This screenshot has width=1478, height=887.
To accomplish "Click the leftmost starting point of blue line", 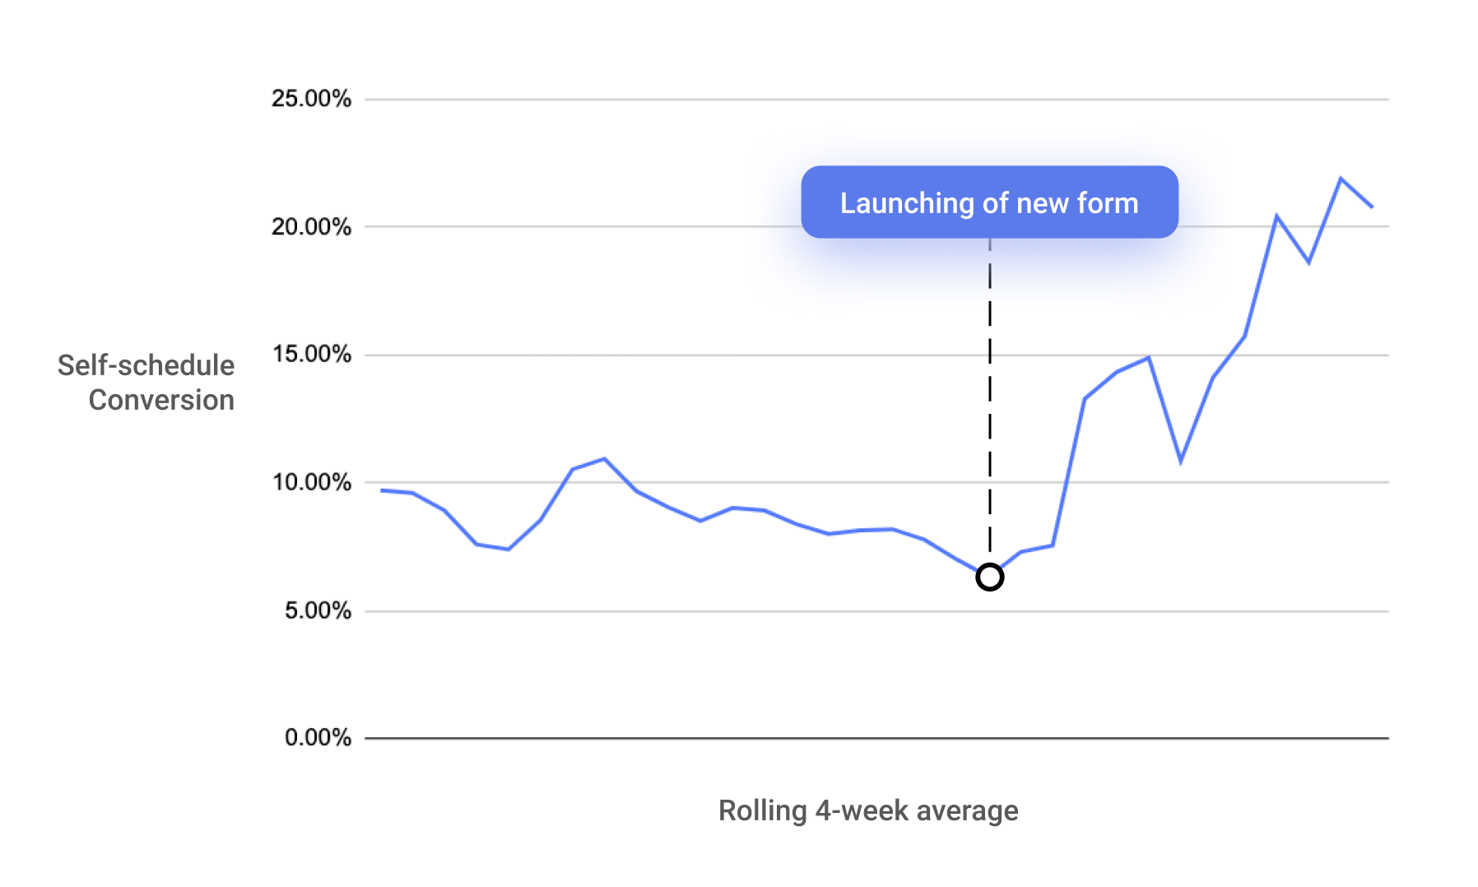I will [x=382, y=490].
